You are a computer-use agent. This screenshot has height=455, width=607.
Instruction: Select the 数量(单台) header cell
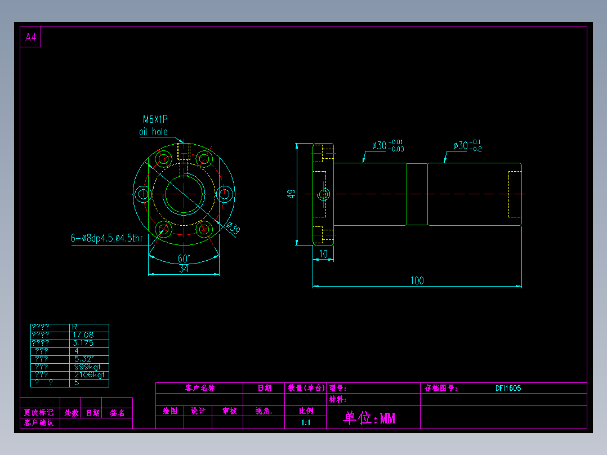(x=306, y=388)
